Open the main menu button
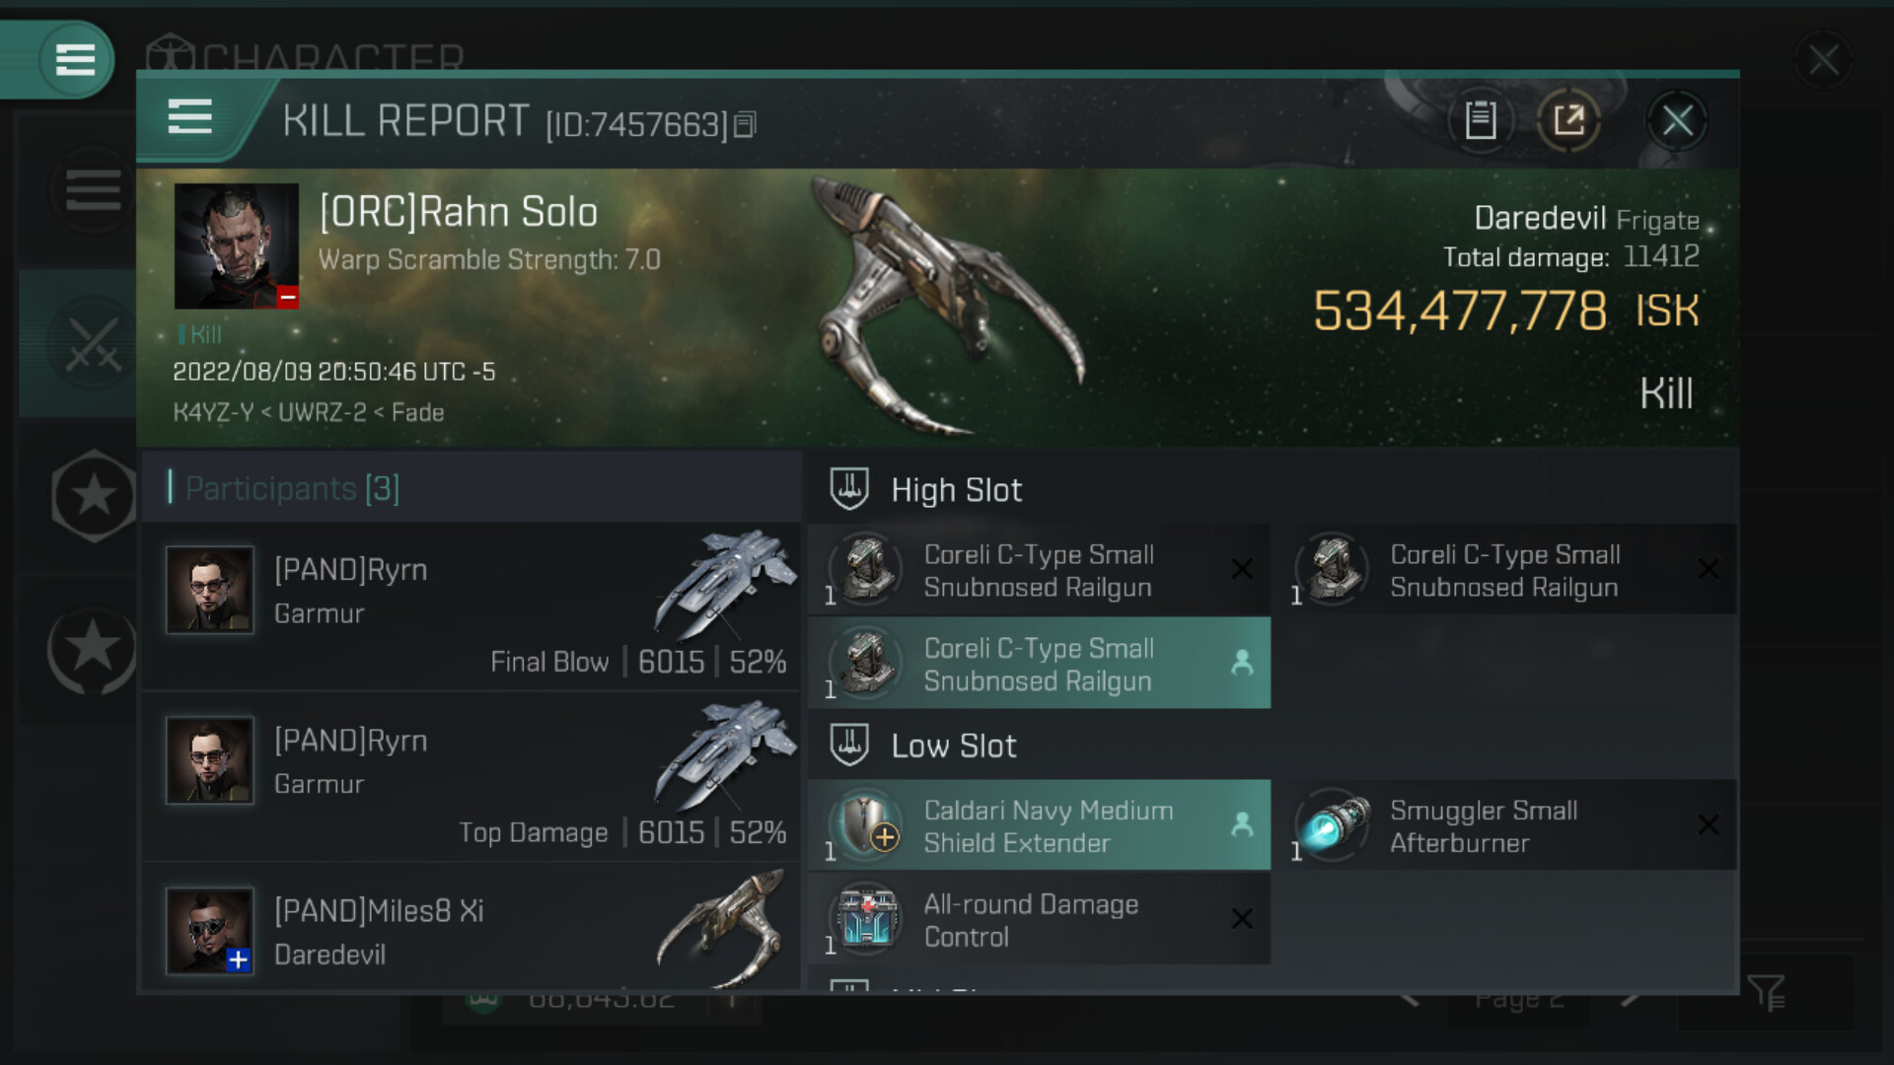The width and height of the screenshot is (1894, 1065). 75,59
